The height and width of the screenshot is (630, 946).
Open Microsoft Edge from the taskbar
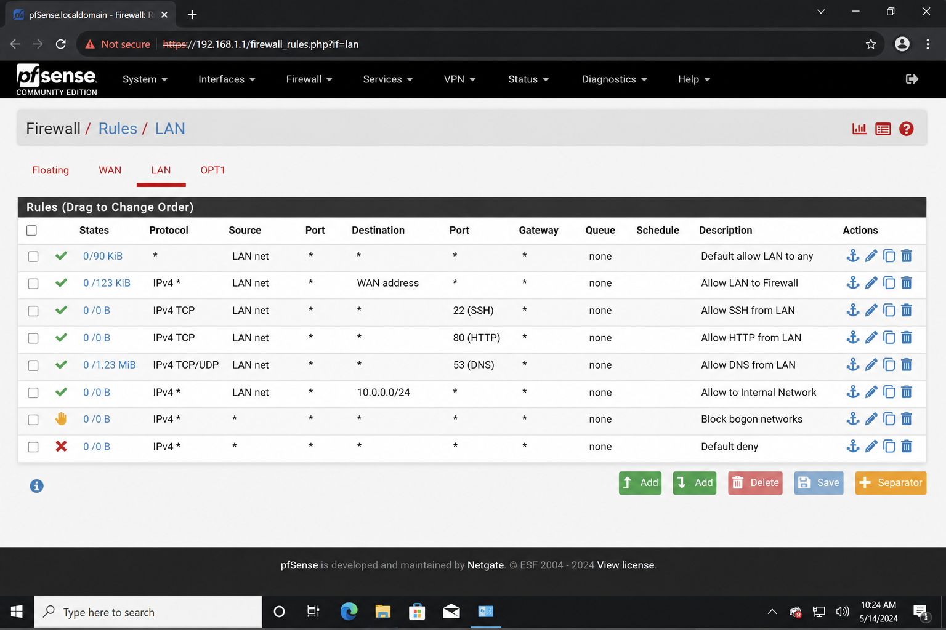[349, 612]
